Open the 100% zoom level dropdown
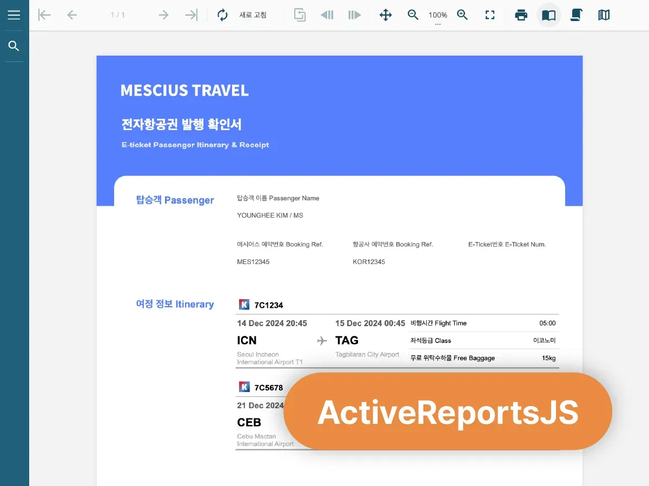 (438, 16)
